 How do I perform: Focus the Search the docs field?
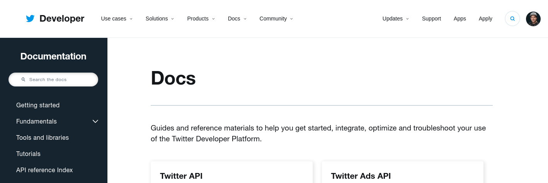53,80
